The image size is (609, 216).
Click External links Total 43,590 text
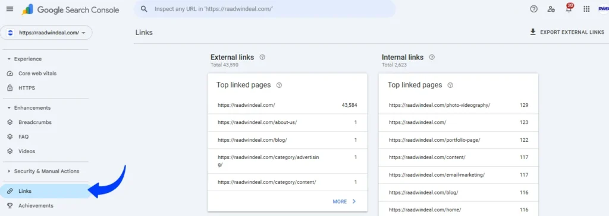224,65
